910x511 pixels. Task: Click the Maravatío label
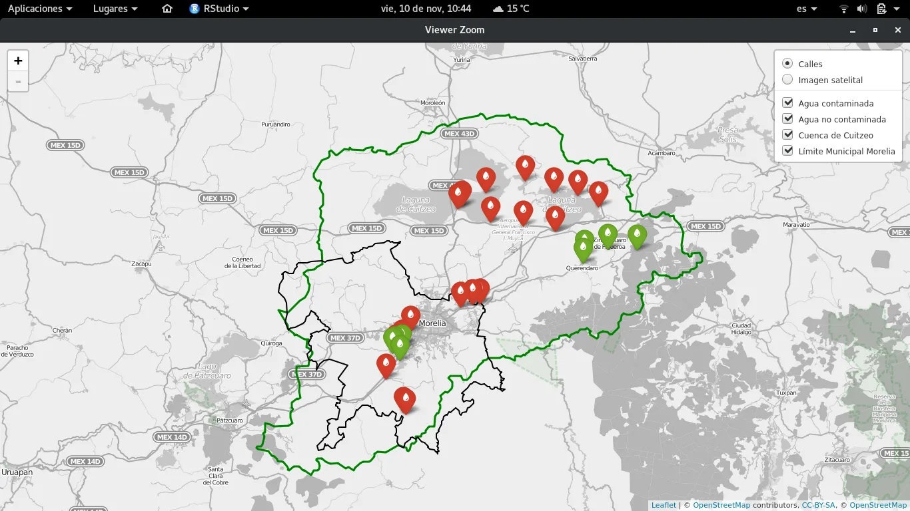795,225
